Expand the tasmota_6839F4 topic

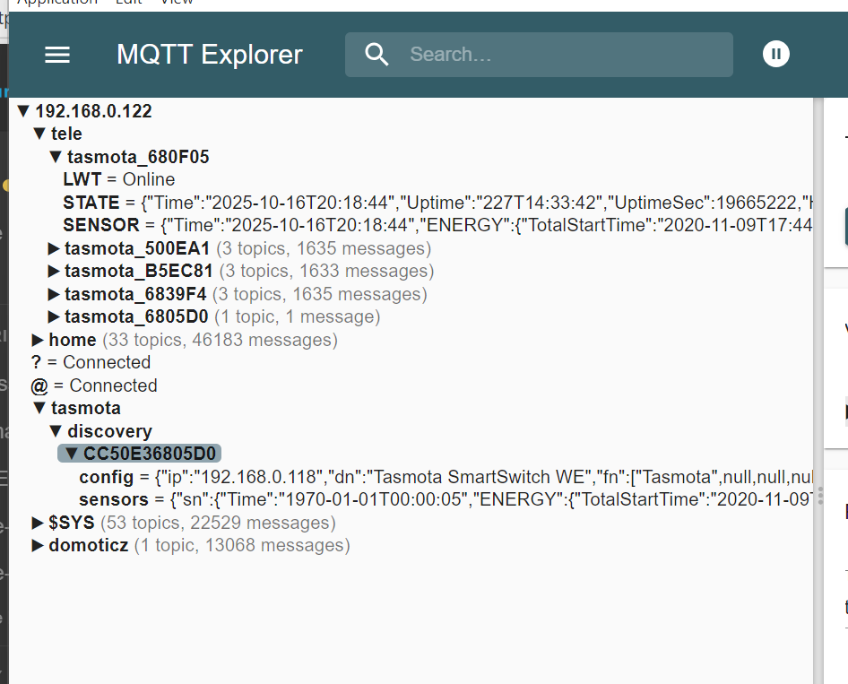55,294
